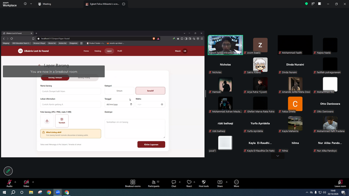The image size is (349, 196).
Task: Click the Deskripsi text area
Action: 135,128
